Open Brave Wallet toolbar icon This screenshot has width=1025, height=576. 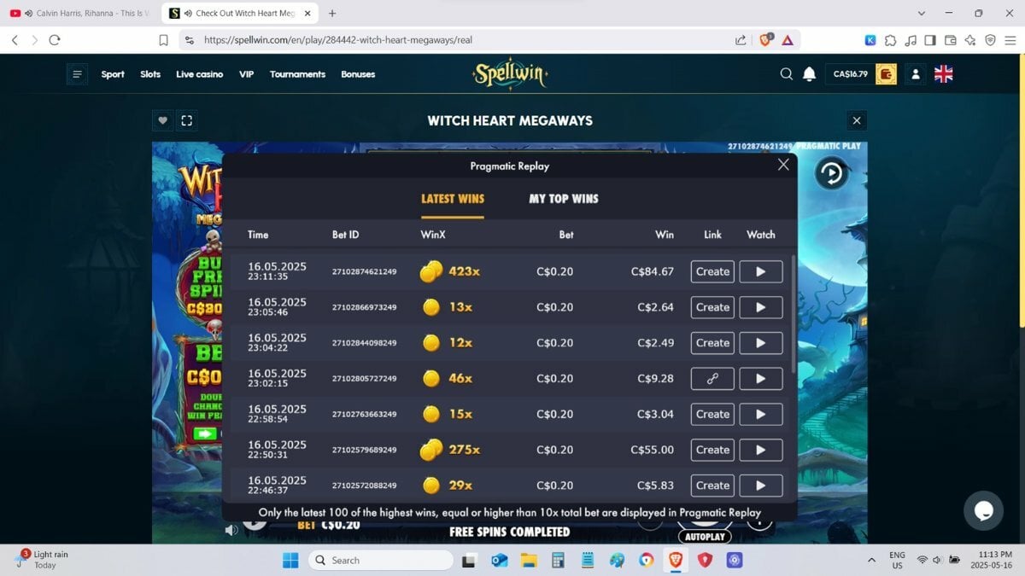pos(950,39)
